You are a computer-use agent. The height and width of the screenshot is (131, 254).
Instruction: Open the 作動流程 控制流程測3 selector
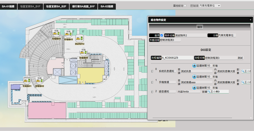pyautogui.click(x=170, y=40)
